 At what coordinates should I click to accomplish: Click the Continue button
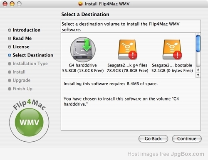pos(187,139)
